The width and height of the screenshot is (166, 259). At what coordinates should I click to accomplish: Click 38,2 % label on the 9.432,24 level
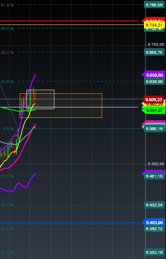pyautogui.click(x=7, y=205)
